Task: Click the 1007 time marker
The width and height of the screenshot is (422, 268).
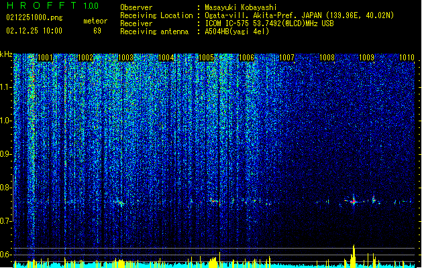Action: pyautogui.click(x=287, y=58)
